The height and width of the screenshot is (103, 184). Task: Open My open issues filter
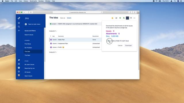pos(29,64)
